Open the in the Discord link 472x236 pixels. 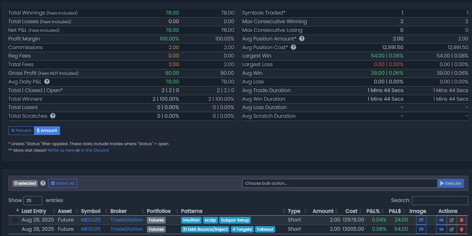(x=95, y=150)
